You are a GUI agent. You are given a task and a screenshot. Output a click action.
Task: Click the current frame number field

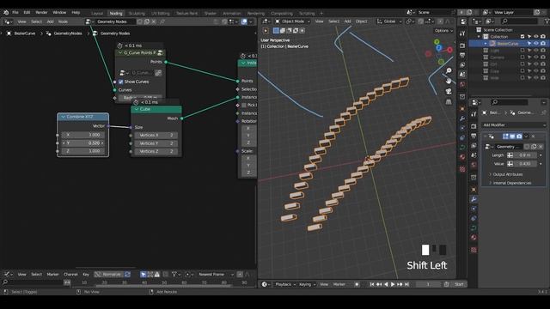coord(428,284)
